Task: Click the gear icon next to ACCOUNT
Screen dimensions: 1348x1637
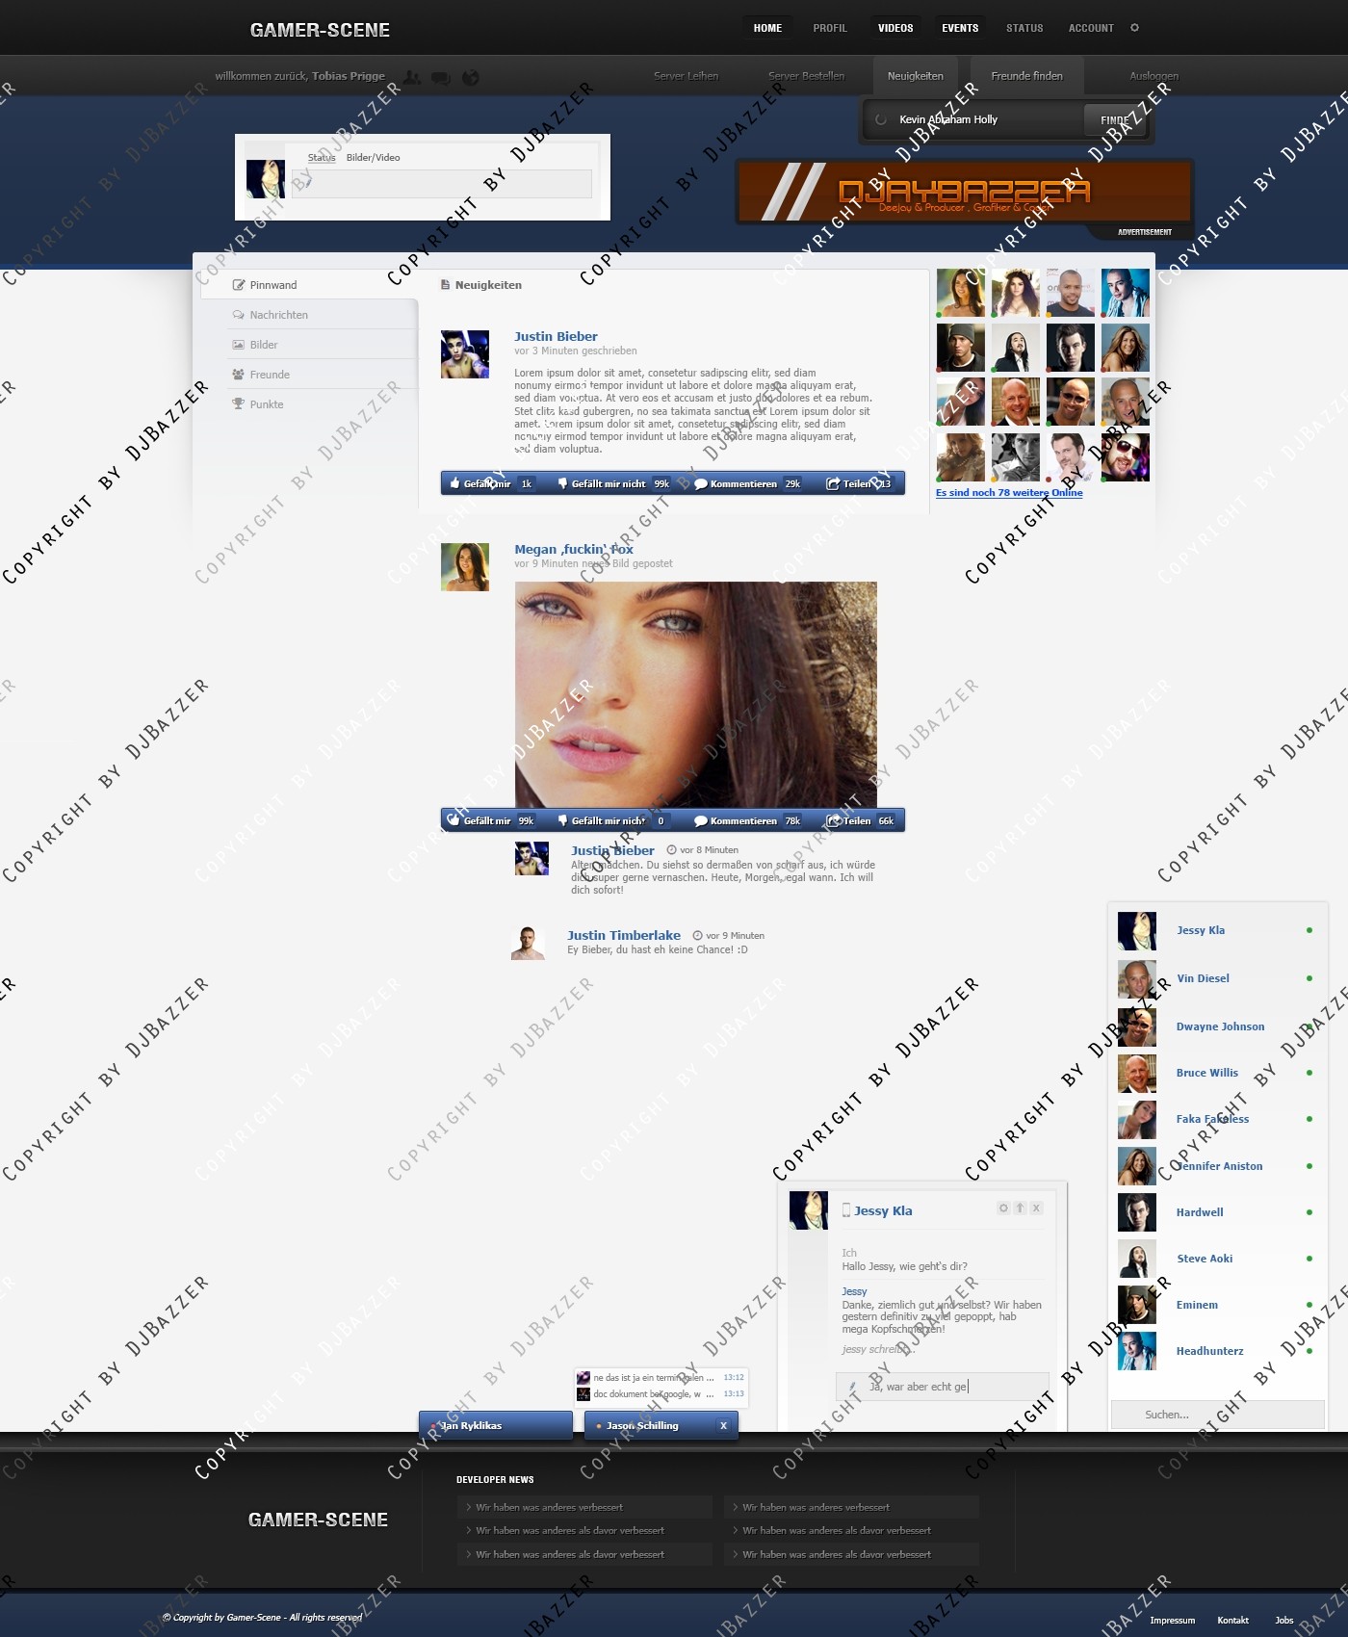Action: click(1134, 28)
